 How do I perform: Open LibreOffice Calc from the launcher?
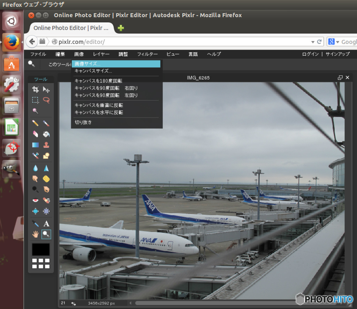(x=12, y=127)
